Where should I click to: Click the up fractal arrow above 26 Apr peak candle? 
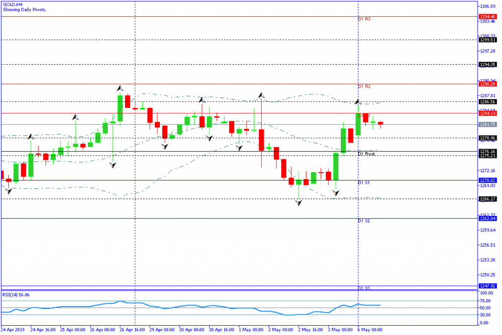tap(120, 88)
